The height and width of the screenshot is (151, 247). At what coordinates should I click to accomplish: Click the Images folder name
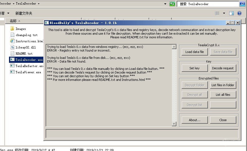click(x=21, y=29)
